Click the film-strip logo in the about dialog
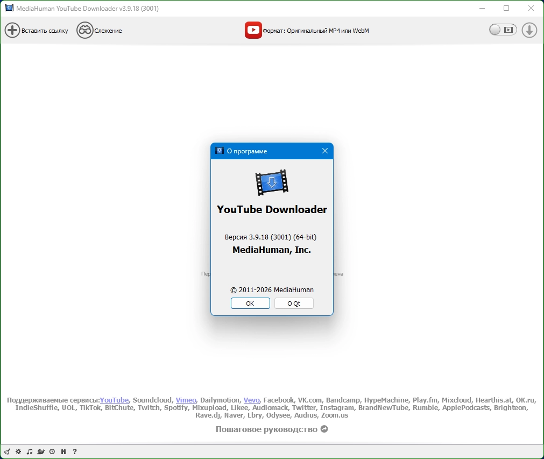The image size is (544, 459). click(x=272, y=182)
